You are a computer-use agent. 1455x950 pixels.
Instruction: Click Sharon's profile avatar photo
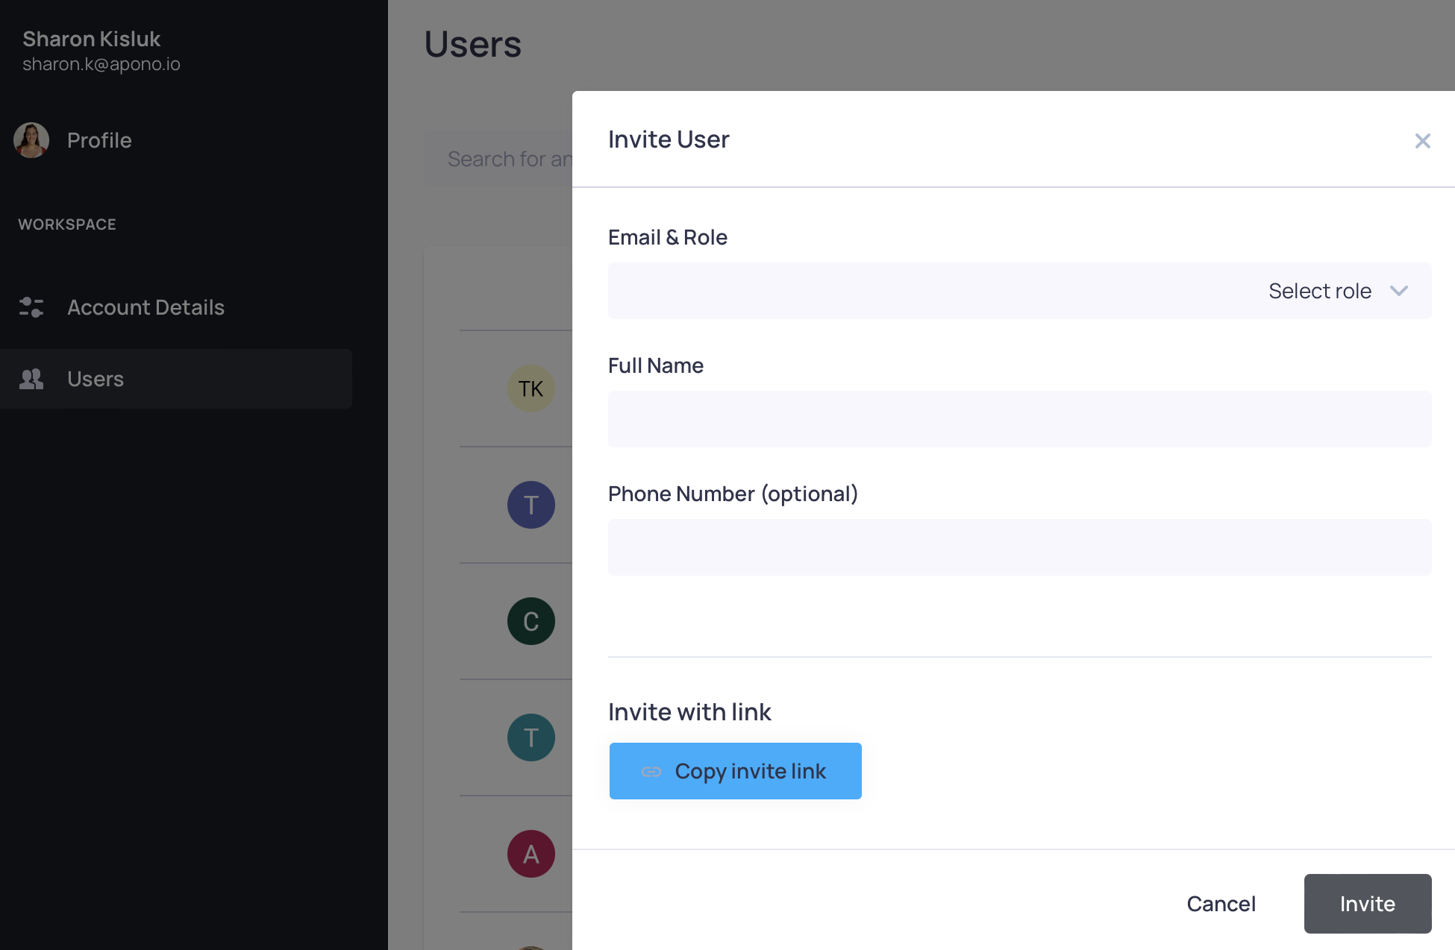click(x=31, y=140)
